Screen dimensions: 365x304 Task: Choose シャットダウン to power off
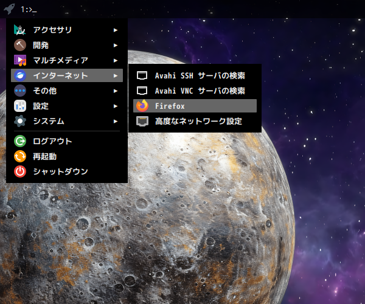[67, 171]
